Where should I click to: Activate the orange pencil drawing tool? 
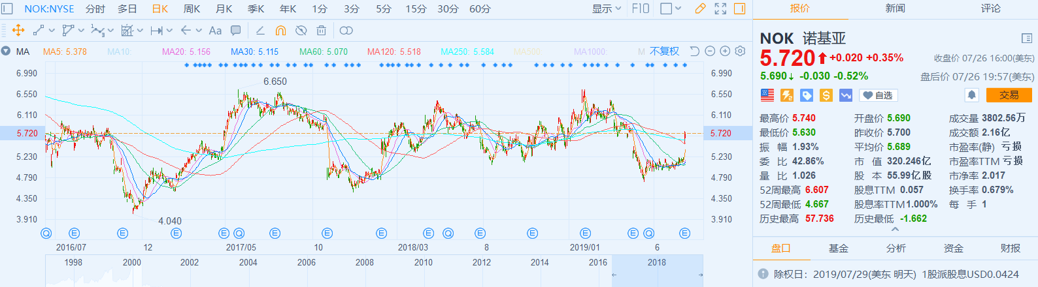(700, 8)
